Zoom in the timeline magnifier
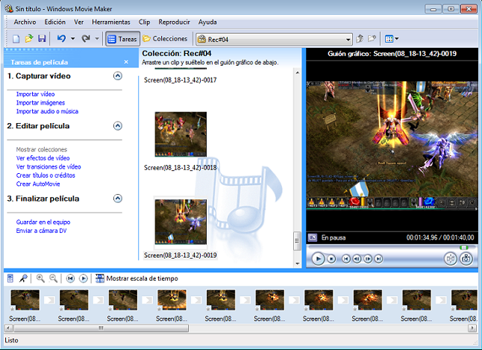Screen dimensions: 482x350 pyautogui.click(x=40, y=278)
